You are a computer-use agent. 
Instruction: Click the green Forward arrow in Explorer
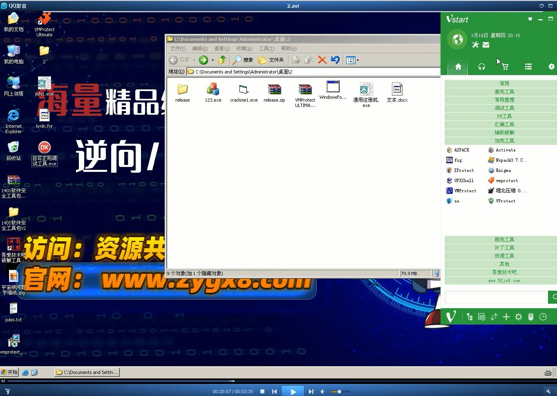[204, 60]
